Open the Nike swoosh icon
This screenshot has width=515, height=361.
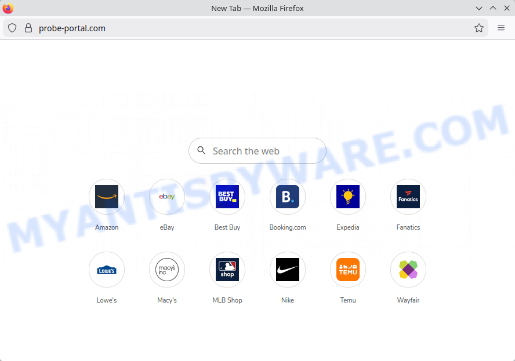[288, 270]
